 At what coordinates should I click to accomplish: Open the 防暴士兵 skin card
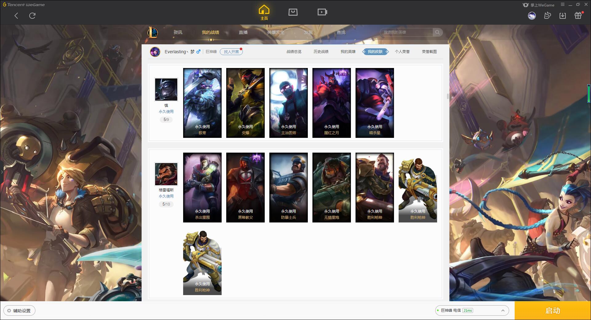point(288,187)
